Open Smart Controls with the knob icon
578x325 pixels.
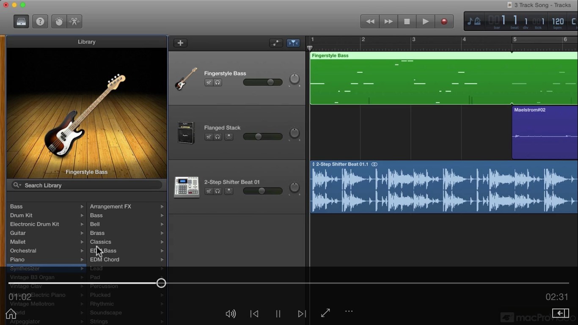coord(58,21)
